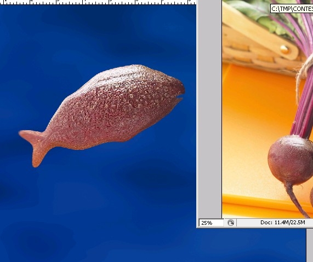Click the Doc: 11.4M/22.5M status text

pos(282,223)
